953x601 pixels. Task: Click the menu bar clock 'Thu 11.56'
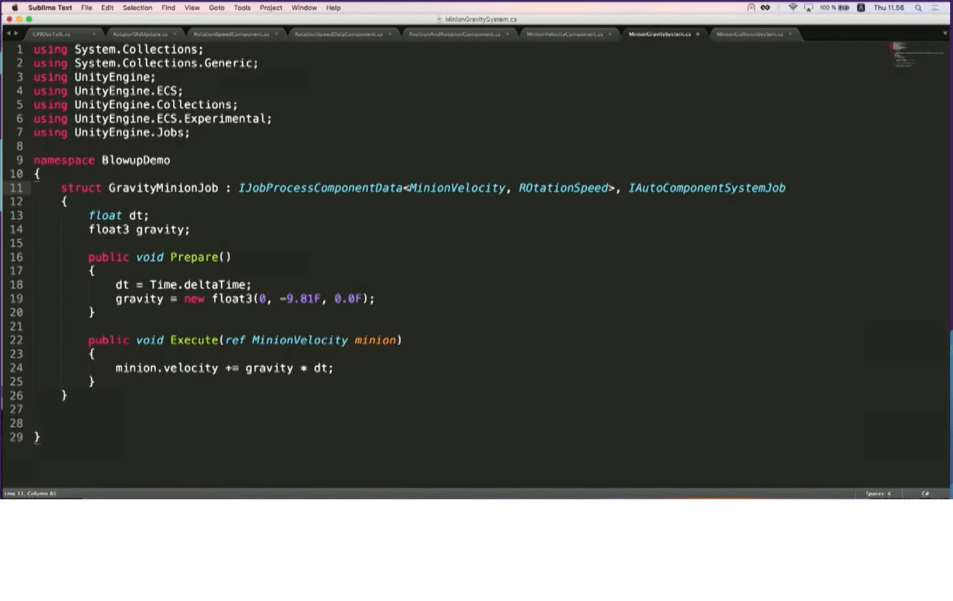click(889, 8)
